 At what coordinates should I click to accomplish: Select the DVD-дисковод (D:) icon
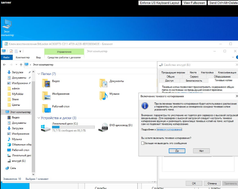[x=103, y=127]
